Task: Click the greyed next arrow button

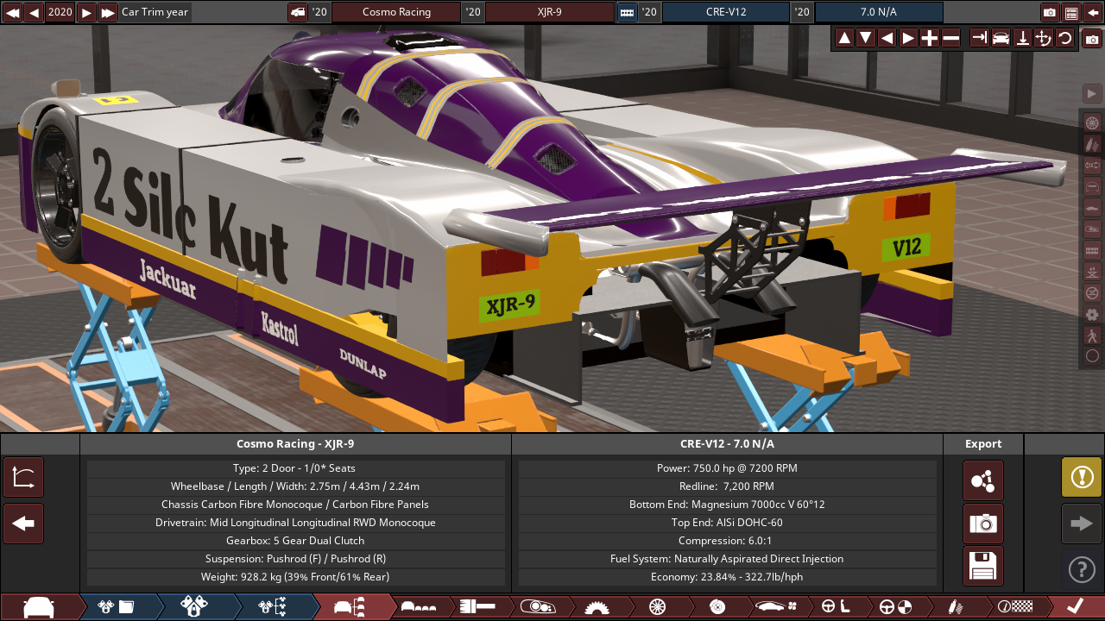Action: point(1082,524)
